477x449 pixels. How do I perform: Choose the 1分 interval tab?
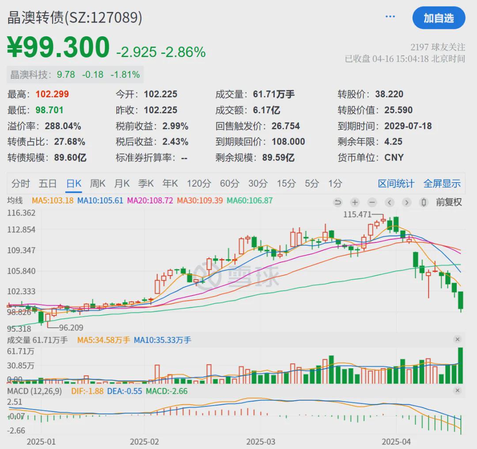click(x=335, y=184)
